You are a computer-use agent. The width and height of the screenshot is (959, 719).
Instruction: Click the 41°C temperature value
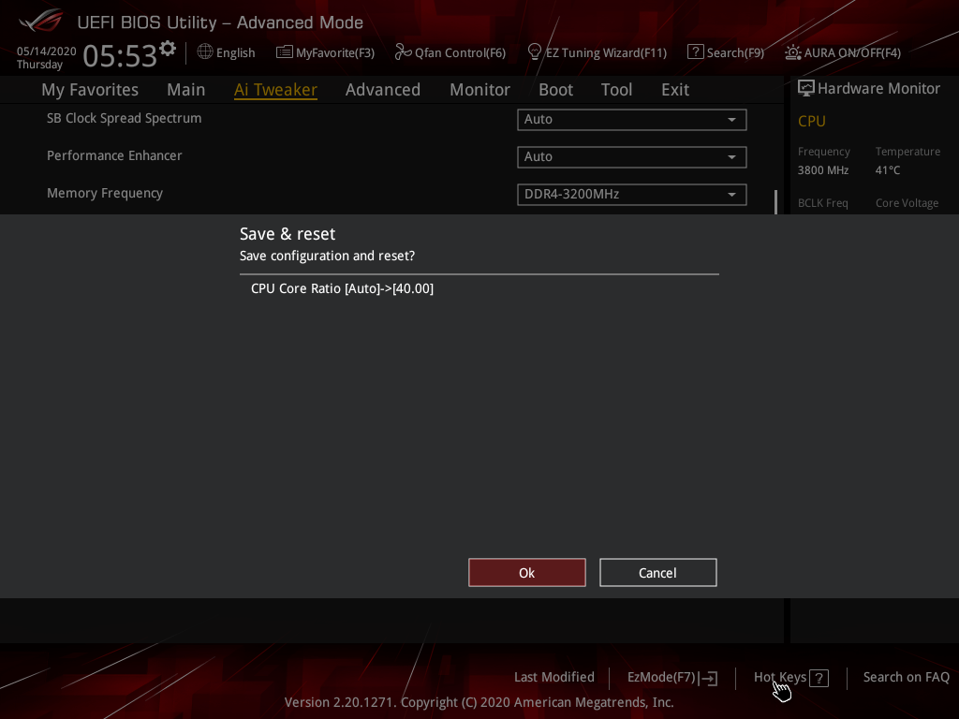pos(888,170)
